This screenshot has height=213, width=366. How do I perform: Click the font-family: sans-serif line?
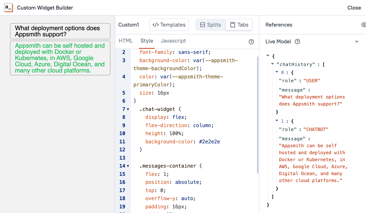(175, 52)
